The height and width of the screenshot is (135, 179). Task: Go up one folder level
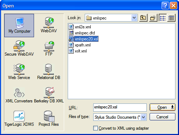(x=143, y=18)
